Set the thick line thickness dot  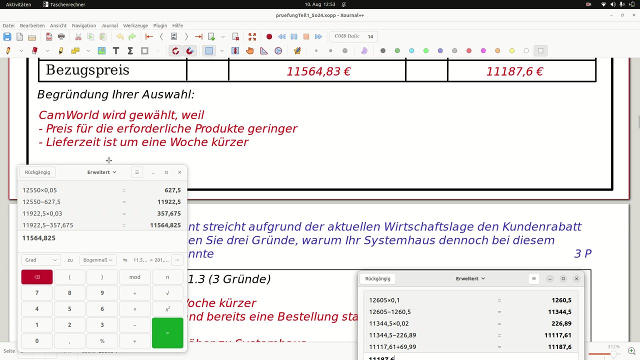[345, 50]
